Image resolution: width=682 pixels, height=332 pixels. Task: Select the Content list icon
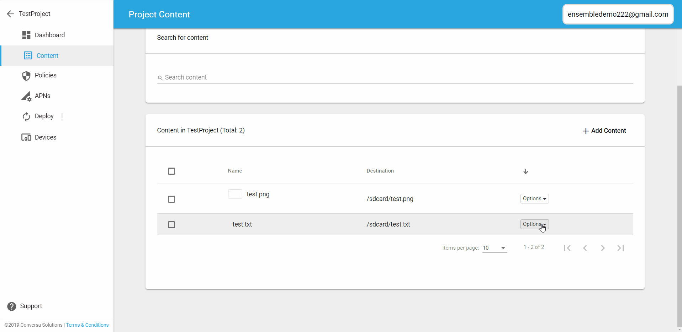[x=28, y=55]
